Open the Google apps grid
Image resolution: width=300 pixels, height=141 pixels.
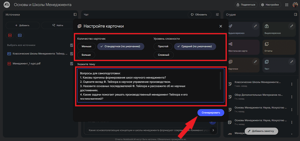[x=287, y=5]
